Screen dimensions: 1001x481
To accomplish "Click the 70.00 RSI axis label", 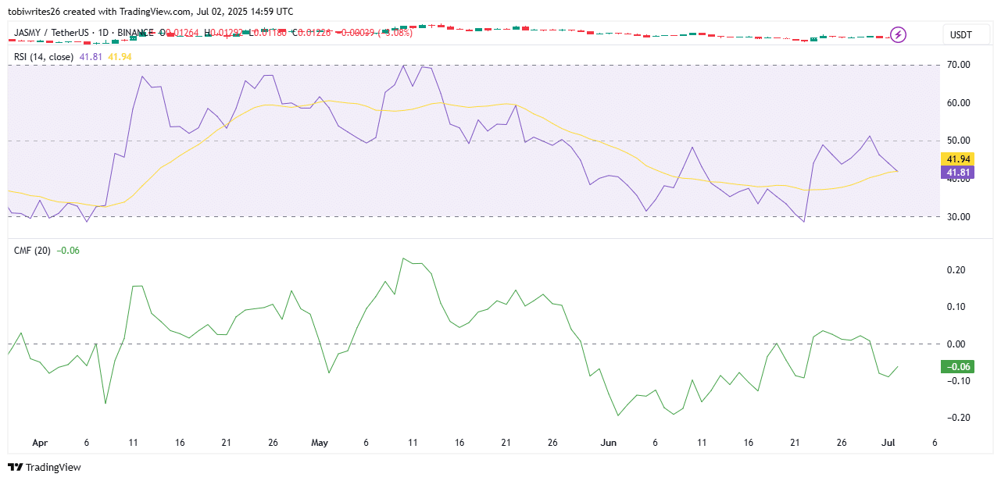I will click(958, 65).
